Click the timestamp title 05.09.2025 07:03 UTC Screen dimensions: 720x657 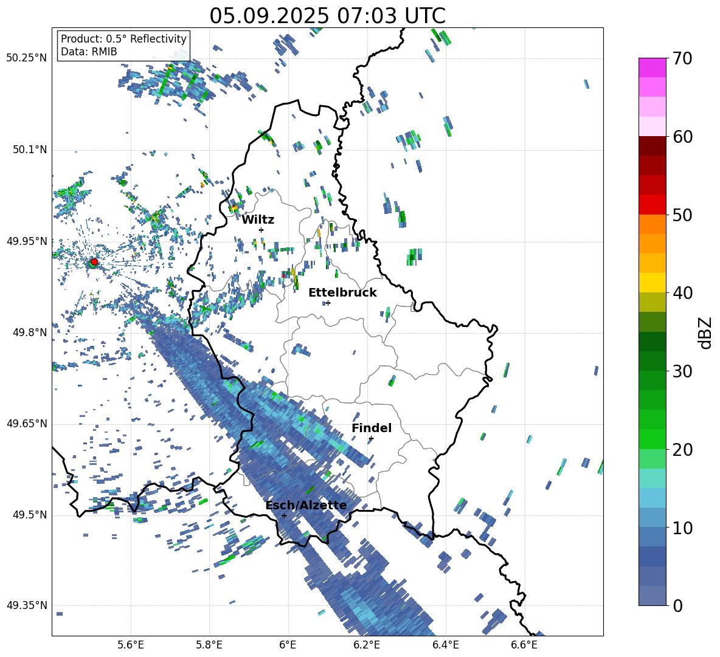(327, 16)
